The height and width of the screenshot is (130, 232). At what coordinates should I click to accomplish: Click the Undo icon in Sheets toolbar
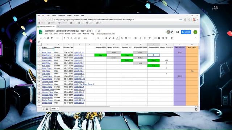click(41, 38)
